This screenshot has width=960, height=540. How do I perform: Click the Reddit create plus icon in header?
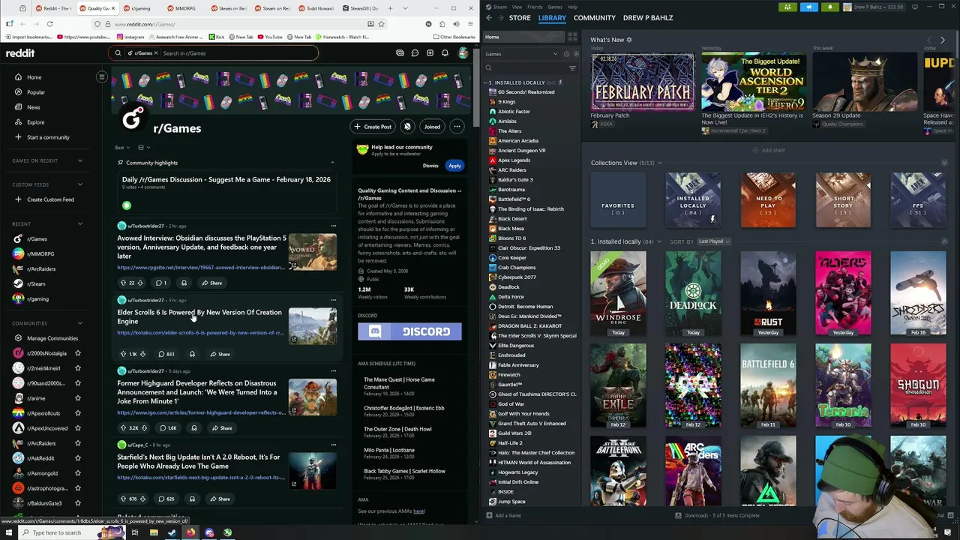430,53
